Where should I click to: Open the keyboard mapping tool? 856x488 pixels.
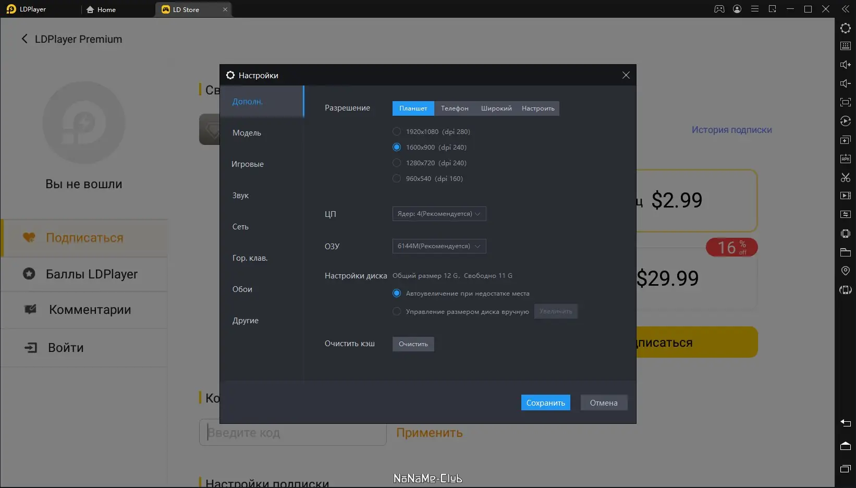pos(846,46)
